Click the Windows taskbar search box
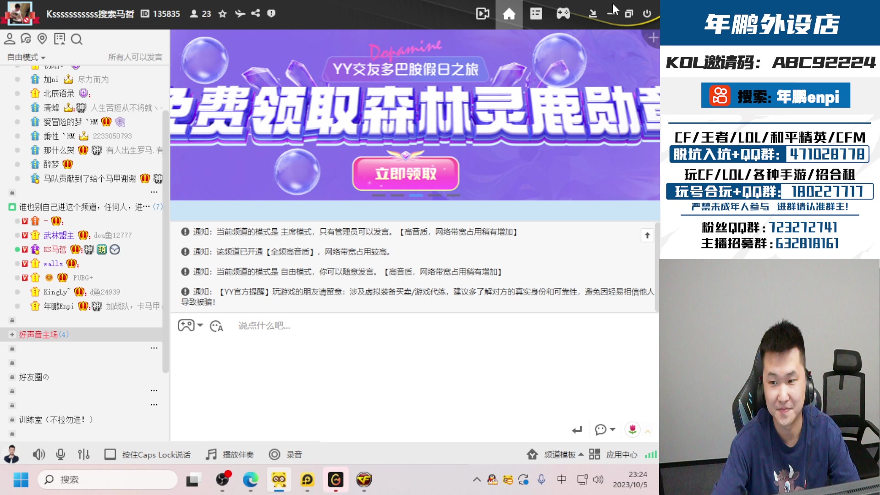The width and height of the screenshot is (880, 495). click(108, 480)
